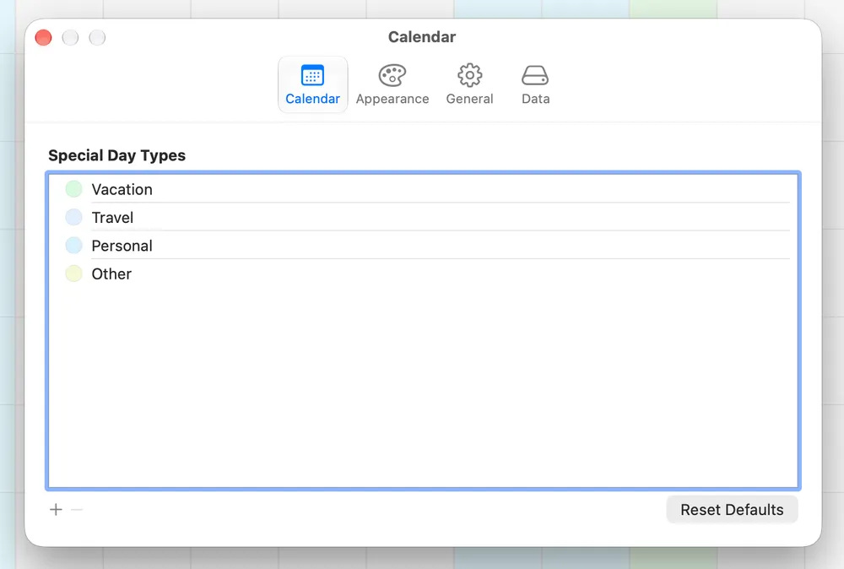Open the General settings tab

470,84
